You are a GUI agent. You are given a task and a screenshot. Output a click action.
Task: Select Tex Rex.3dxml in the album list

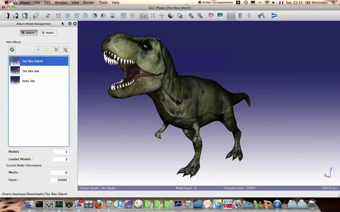[x=39, y=61]
